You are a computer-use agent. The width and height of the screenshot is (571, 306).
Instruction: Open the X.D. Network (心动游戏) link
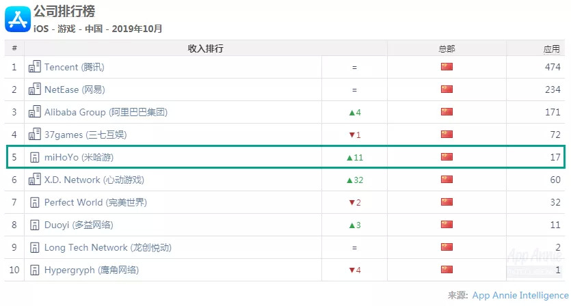pyautogui.click(x=94, y=180)
